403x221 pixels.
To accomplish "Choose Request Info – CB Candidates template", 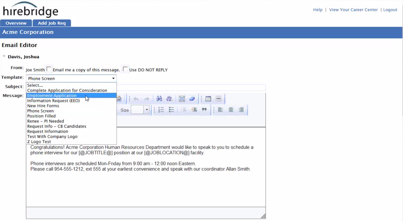I will [71, 126].
